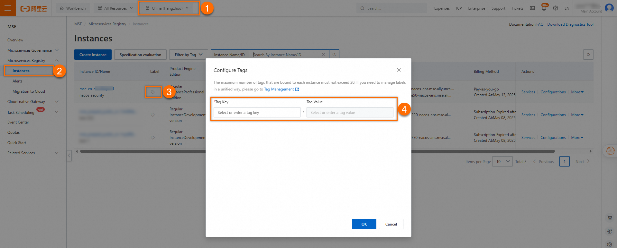Click the Microservices Registry breadcrumb
This screenshot has width=617, height=248.
[x=107, y=24]
